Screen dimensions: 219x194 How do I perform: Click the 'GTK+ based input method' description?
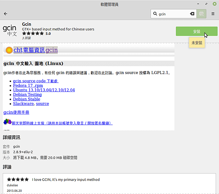(58, 29)
